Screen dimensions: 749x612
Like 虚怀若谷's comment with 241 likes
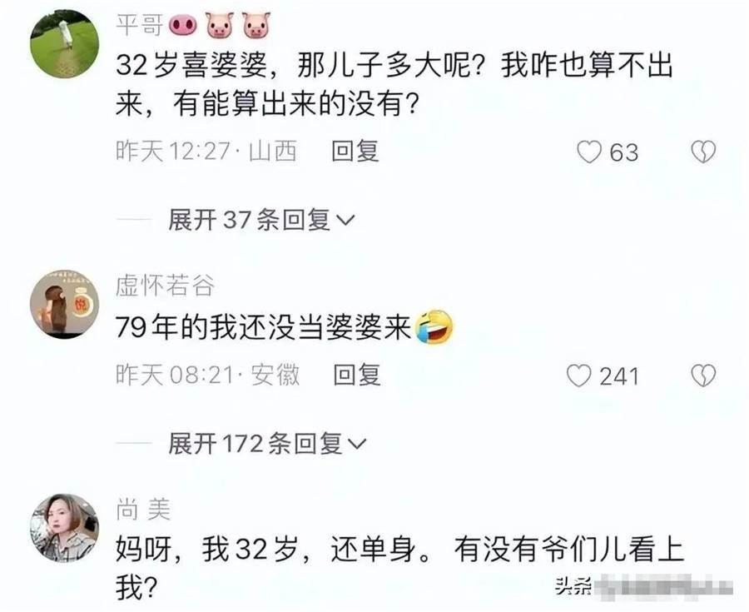pyautogui.click(x=578, y=376)
